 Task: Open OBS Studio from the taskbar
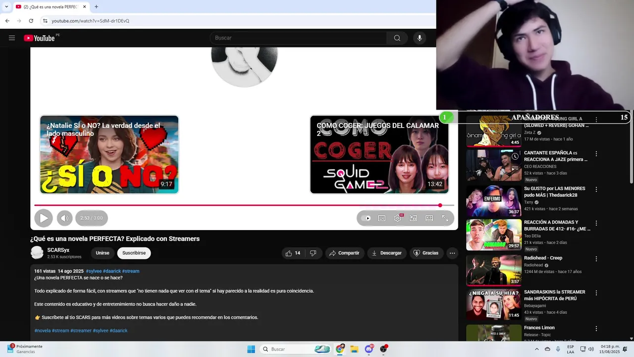383,349
